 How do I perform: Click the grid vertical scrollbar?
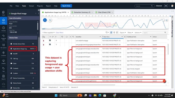168,49
